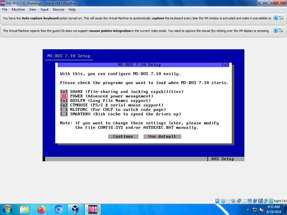Open the blue ring browser taskbar icon

point(58,209)
